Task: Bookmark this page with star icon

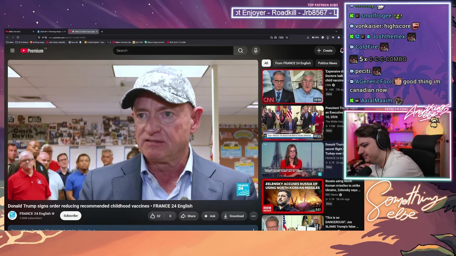Action: [x=287, y=37]
